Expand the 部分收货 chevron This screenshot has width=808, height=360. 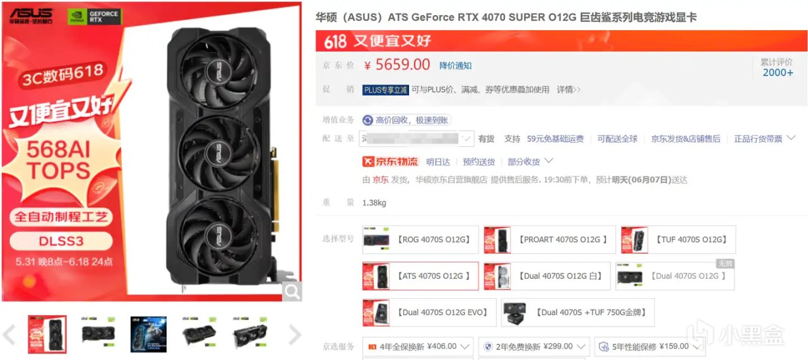pyautogui.click(x=549, y=161)
